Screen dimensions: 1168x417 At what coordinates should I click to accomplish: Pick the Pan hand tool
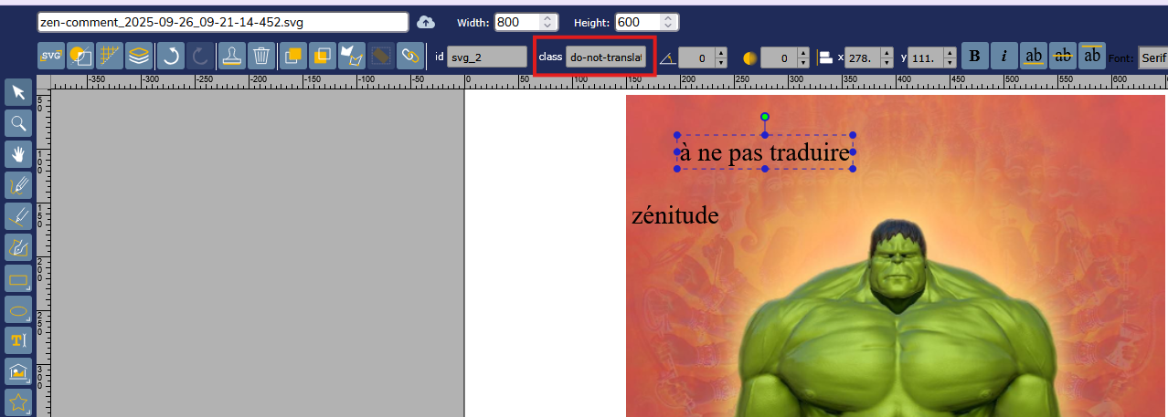pyautogui.click(x=18, y=153)
